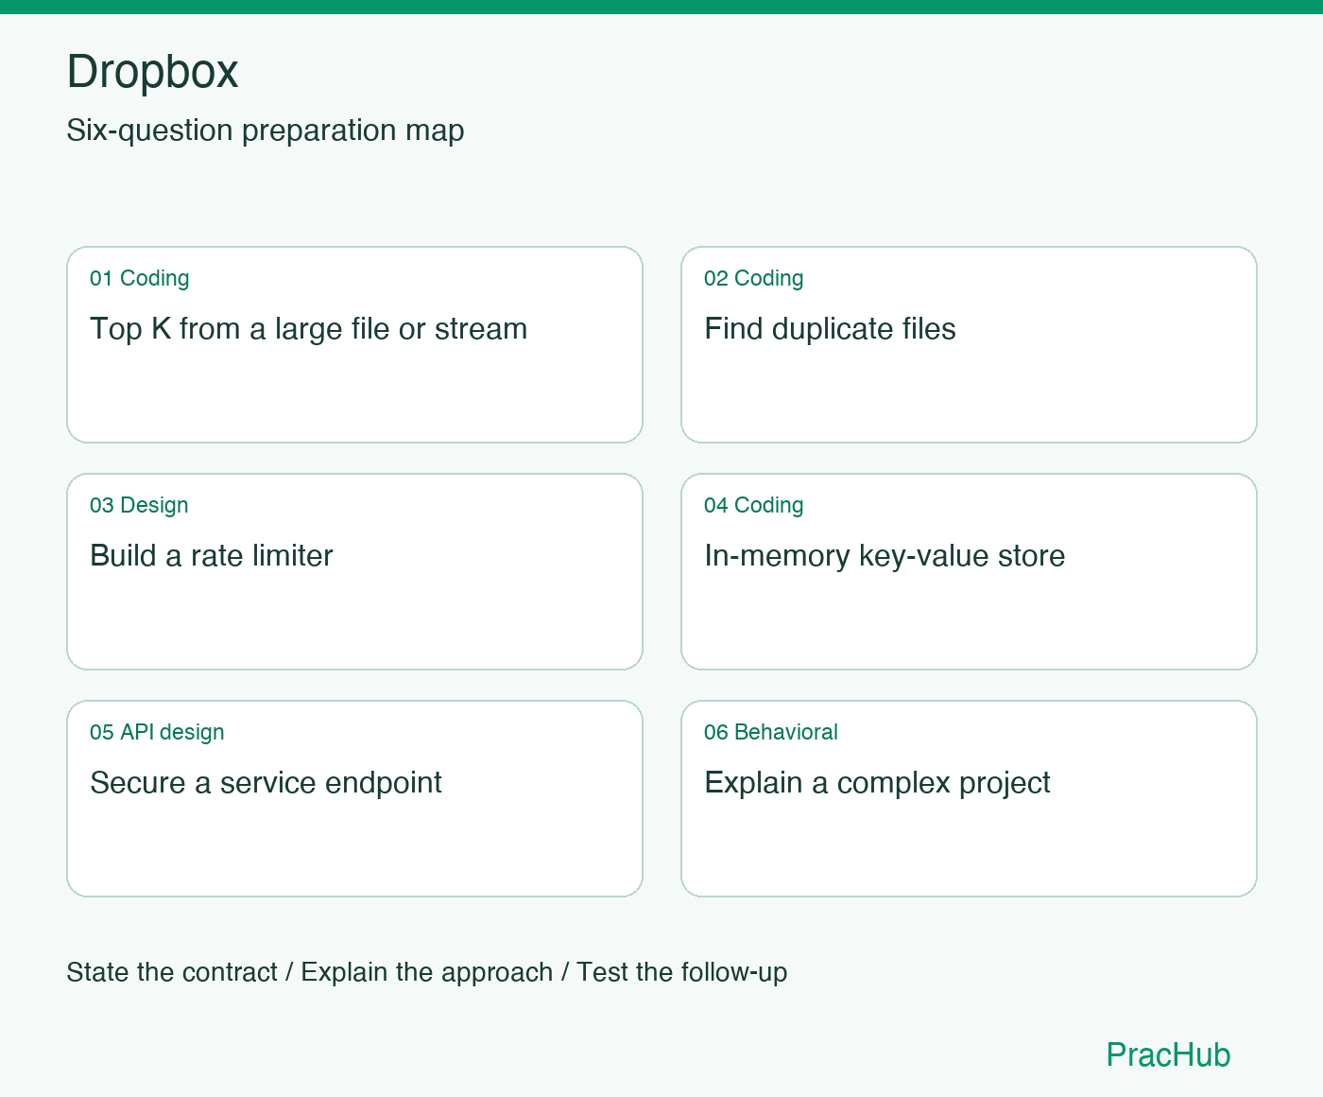1323x1097 pixels.
Task: Open the 'Top K from a large file or stream' card
Action: pyautogui.click(x=354, y=344)
